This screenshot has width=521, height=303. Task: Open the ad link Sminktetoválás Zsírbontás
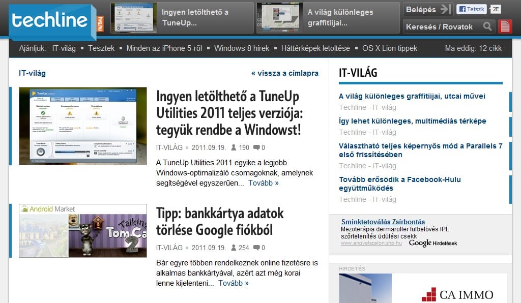coord(383,222)
